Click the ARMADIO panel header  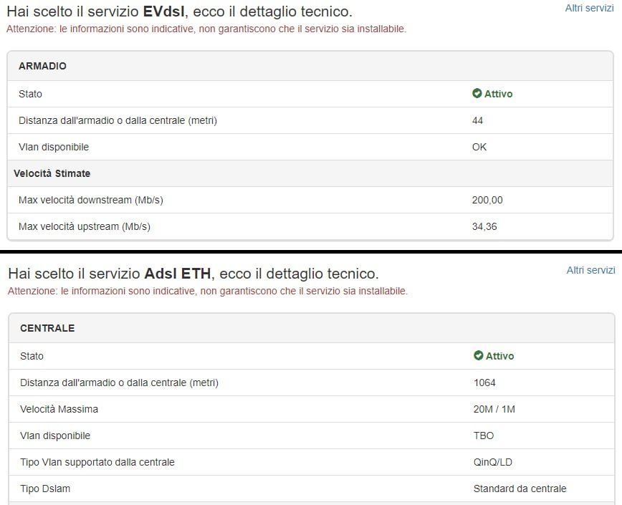[x=43, y=66]
